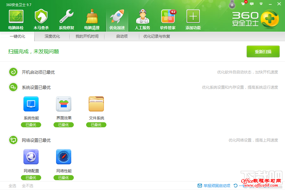Open the feedback chat bubble icon
Viewport: 285px width, 190px height.
coord(252,4)
